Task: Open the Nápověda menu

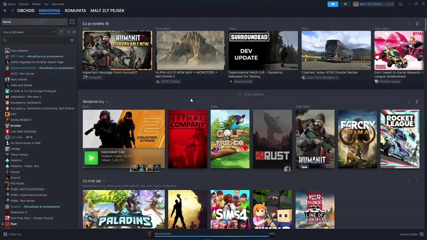Action: [x=58, y=4]
